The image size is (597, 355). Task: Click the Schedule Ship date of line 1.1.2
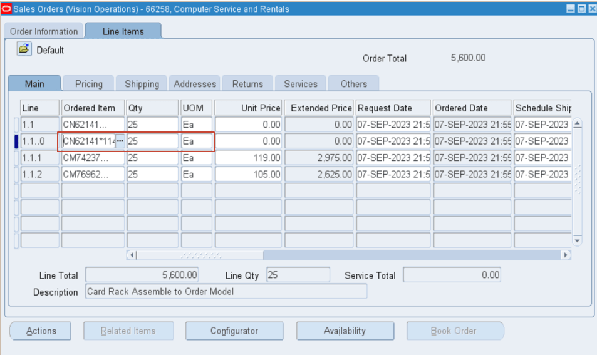[542, 174]
